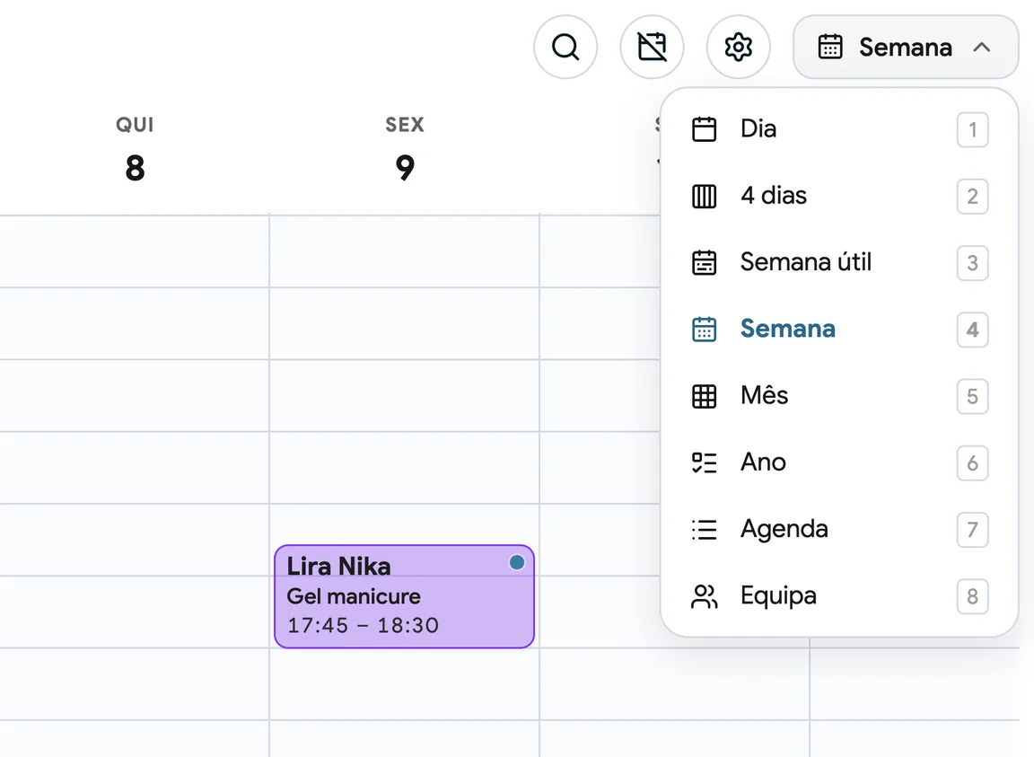
Task: Select the SEX 9 day header
Action: coord(405,149)
